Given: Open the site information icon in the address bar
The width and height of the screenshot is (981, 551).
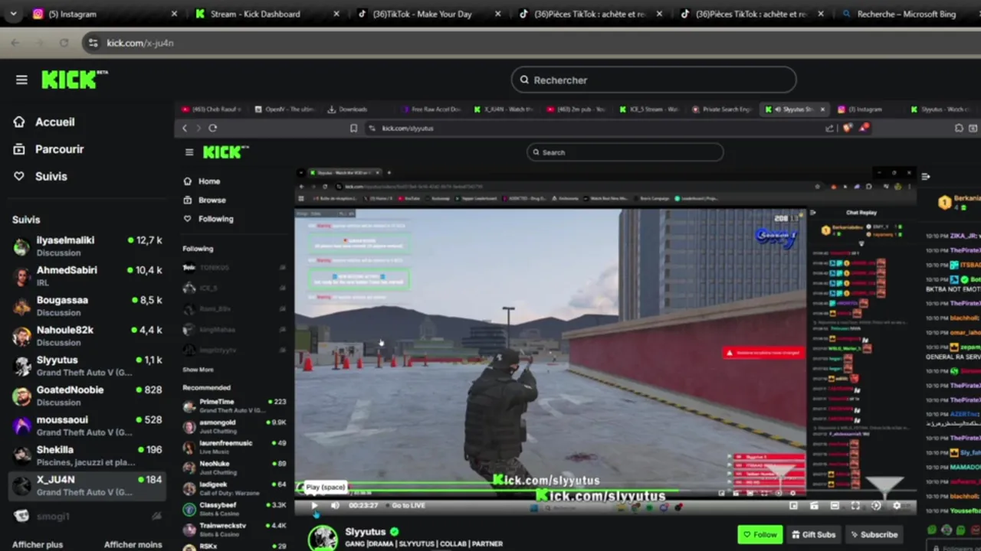Looking at the screenshot, I should [x=93, y=43].
